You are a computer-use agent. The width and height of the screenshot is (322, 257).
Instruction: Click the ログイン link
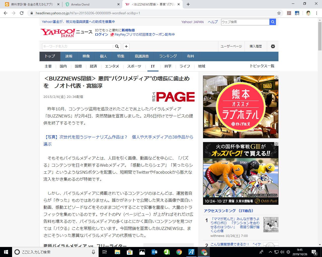click(101, 35)
